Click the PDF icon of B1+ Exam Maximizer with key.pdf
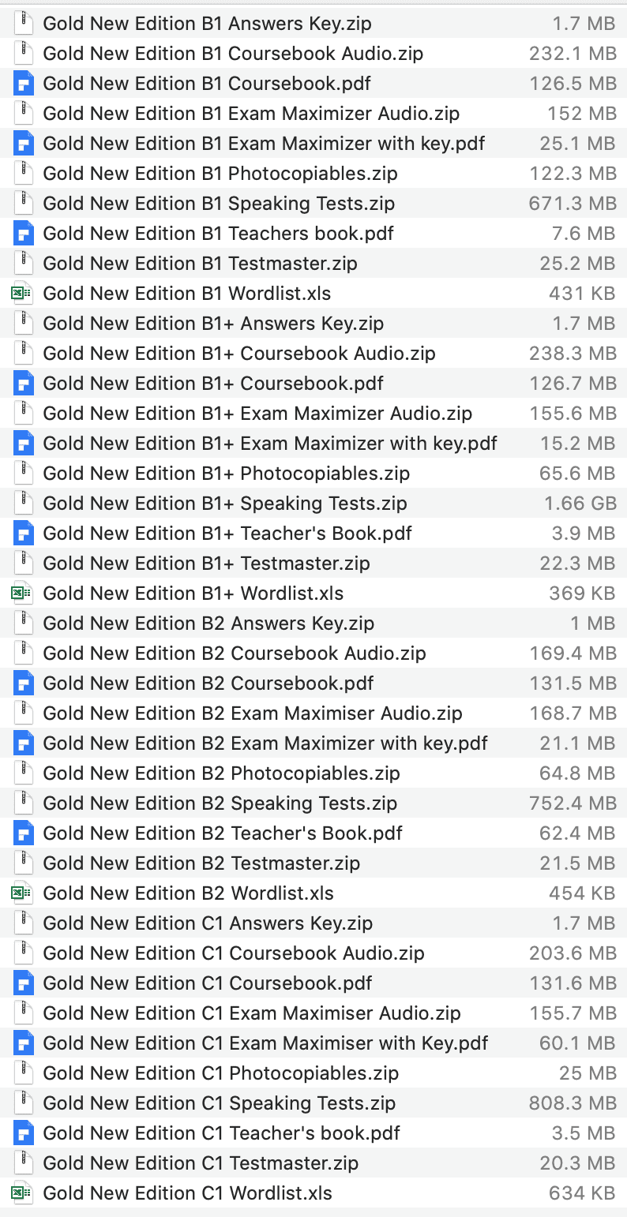 click(x=24, y=444)
